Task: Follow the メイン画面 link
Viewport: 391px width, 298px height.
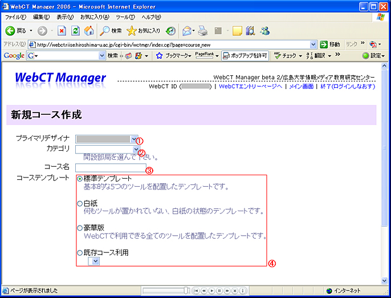Action: pos(301,86)
